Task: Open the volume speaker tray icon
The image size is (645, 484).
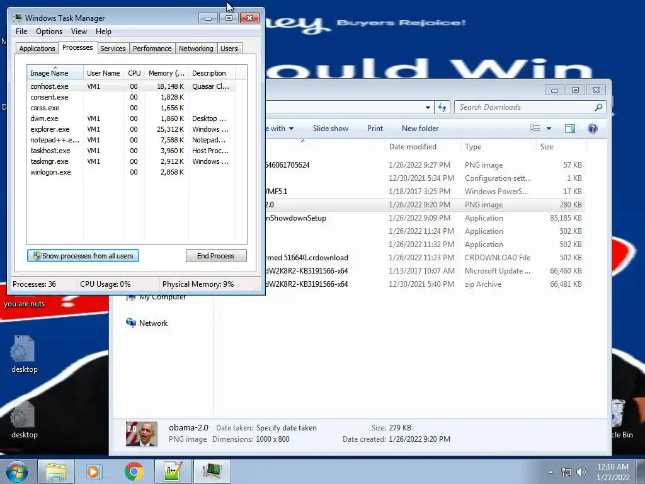Action: point(581,472)
